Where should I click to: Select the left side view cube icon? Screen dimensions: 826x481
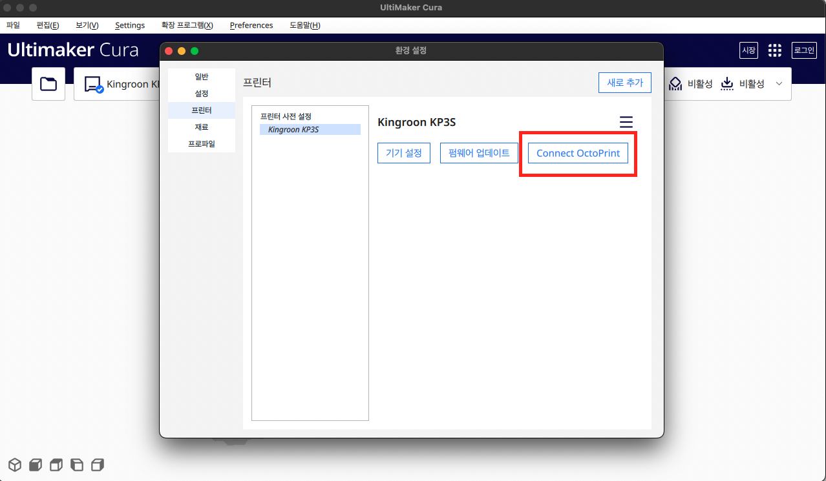(77, 464)
